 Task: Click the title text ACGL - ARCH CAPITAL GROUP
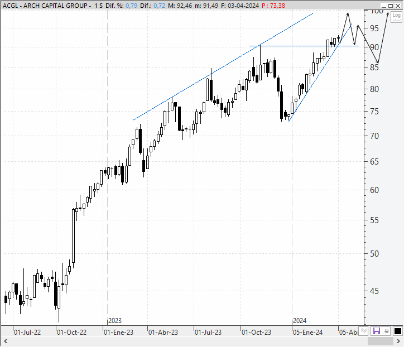tap(45, 6)
